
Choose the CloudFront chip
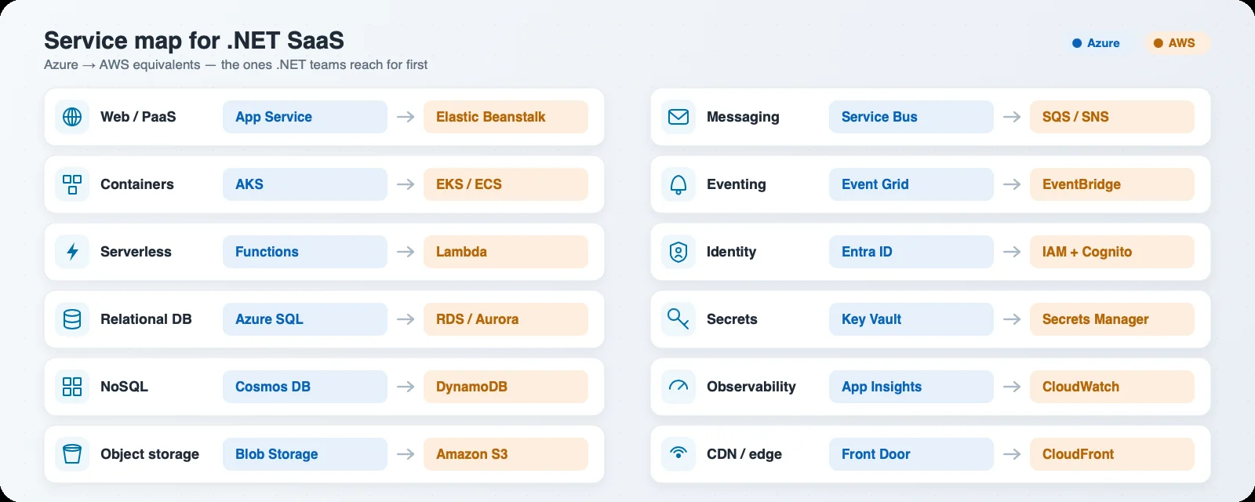[x=1112, y=454]
